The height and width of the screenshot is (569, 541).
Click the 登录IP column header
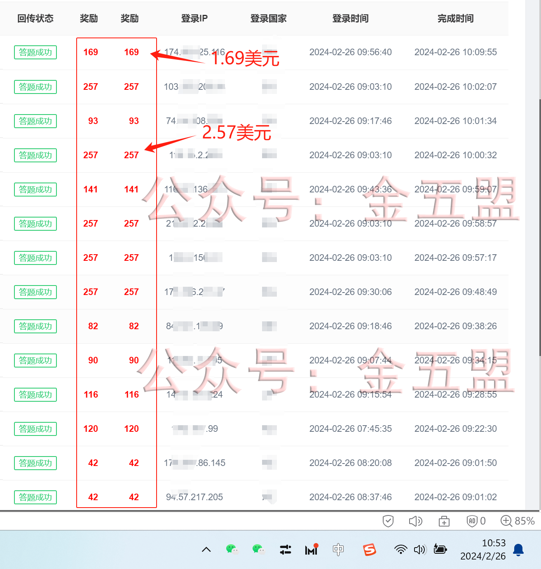point(194,19)
